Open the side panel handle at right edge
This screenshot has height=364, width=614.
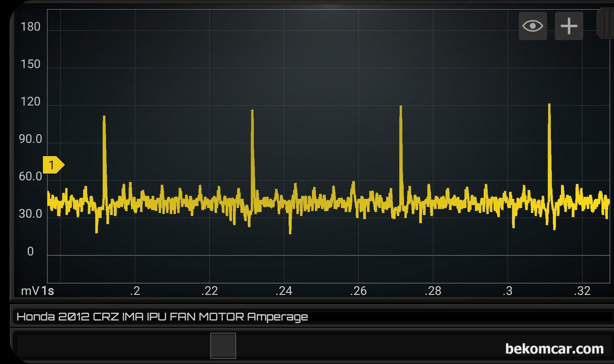coord(605,25)
